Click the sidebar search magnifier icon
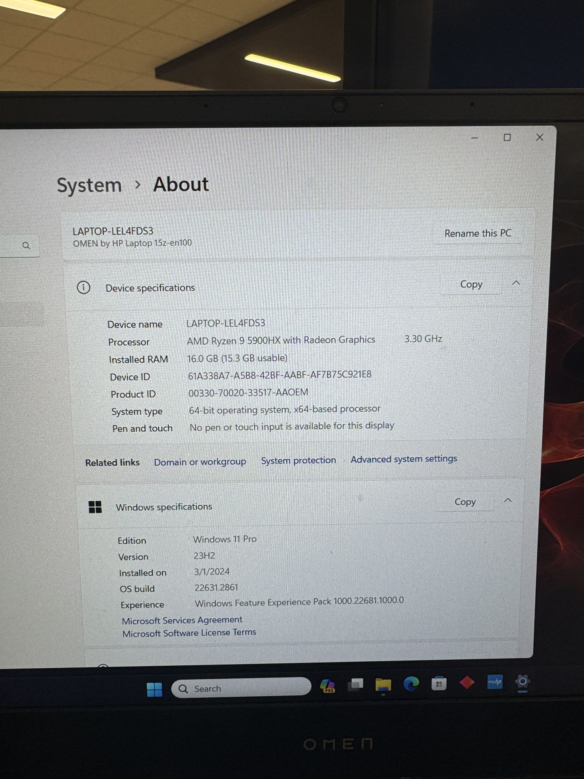 pos(26,245)
